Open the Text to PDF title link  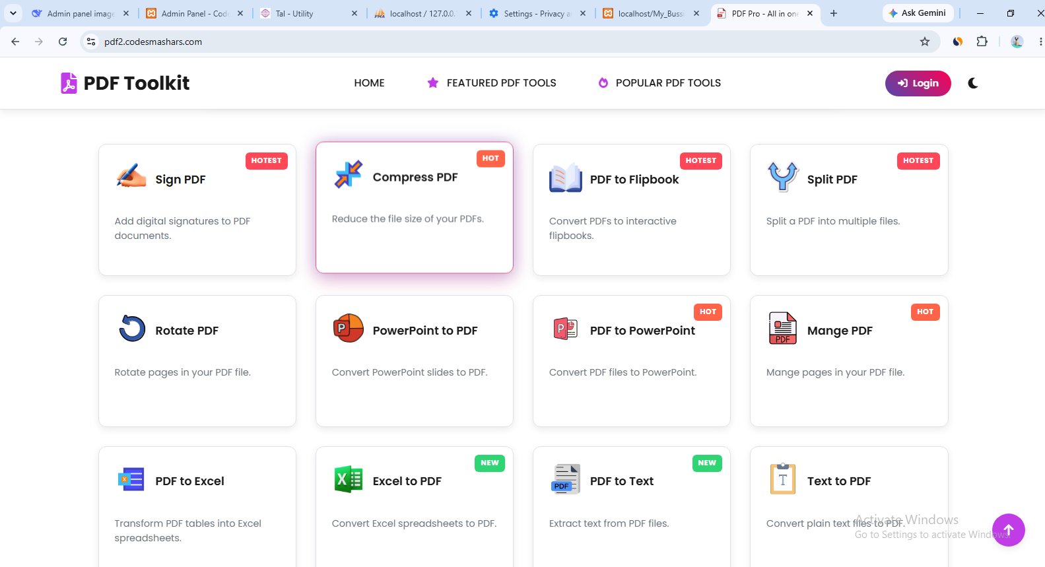click(x=839, y=481)
